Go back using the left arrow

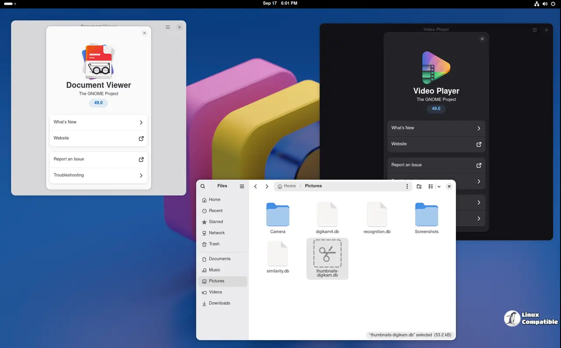[x=256, y=186]
